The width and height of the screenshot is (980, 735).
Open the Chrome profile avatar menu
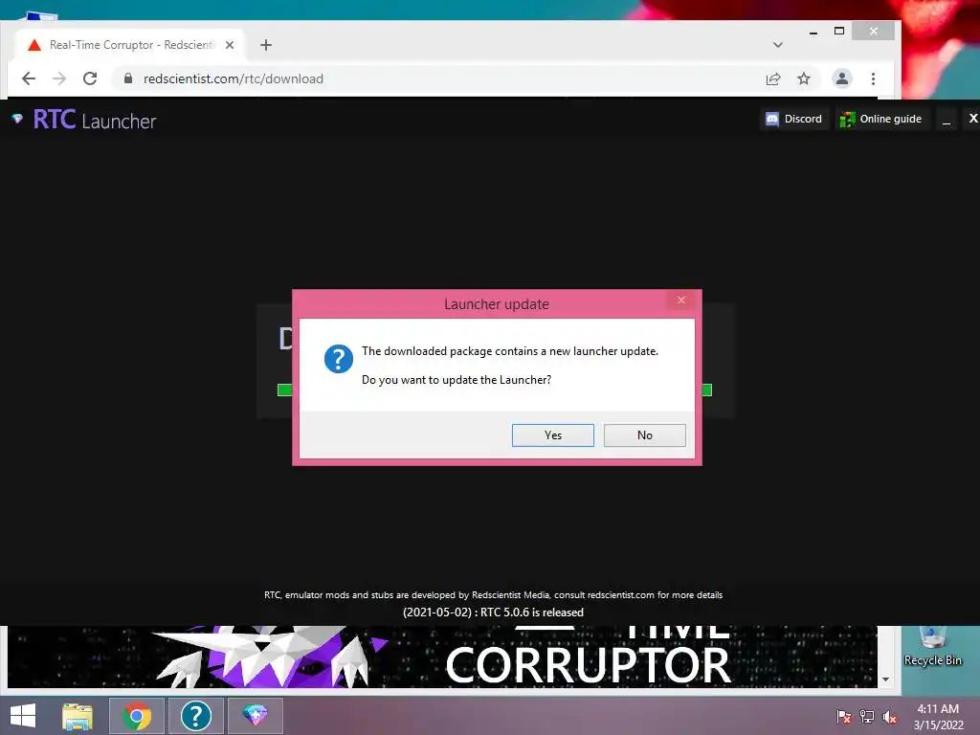[842, 78]
